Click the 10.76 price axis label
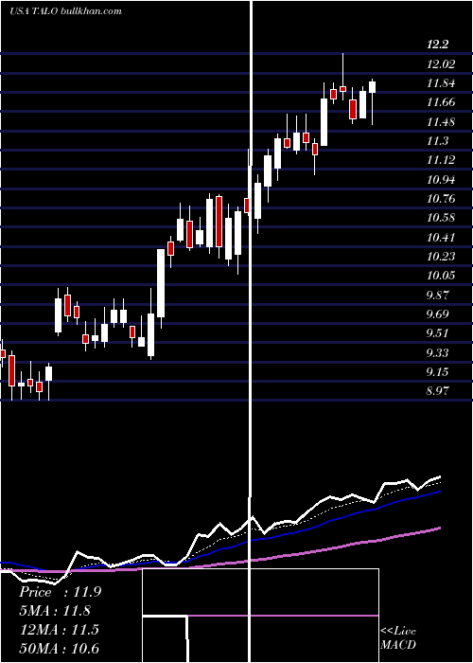 441,198
